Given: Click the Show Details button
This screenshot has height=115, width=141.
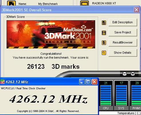Looking at the screenshot, I should pos(123,53).
